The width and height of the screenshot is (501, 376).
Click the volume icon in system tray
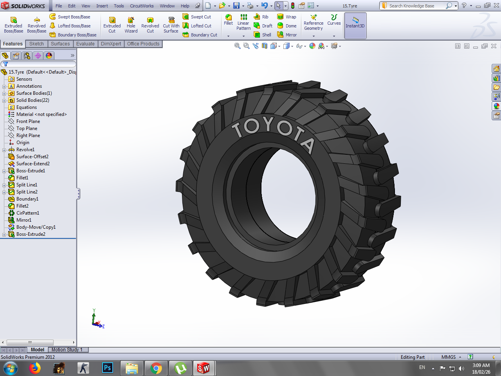[x=461, y=368]
